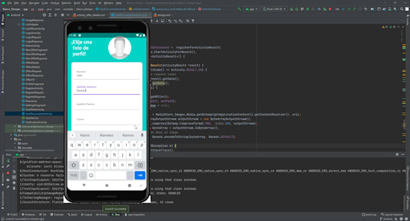Open the Refactor menu
The image size is (410, 221).
[x=66, y=3]
